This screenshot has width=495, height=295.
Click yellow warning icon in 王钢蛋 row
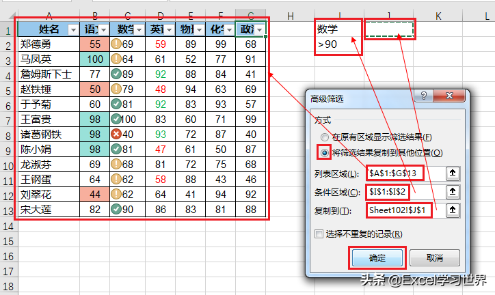tap(116, 180)
